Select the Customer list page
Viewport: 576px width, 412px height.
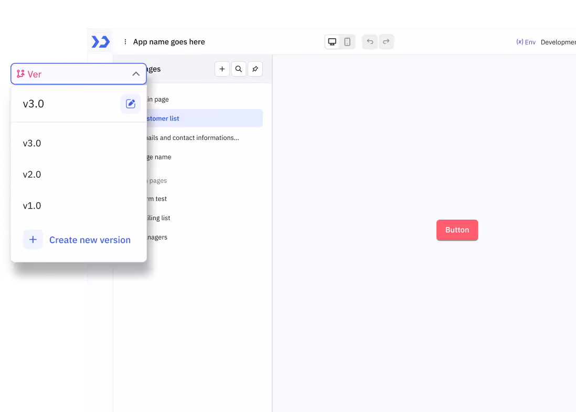point(199,118)
